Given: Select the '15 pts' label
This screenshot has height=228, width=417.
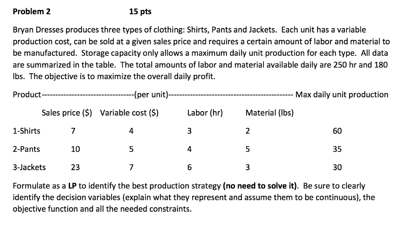Looking at the screenshot, I should coord(140,12).
